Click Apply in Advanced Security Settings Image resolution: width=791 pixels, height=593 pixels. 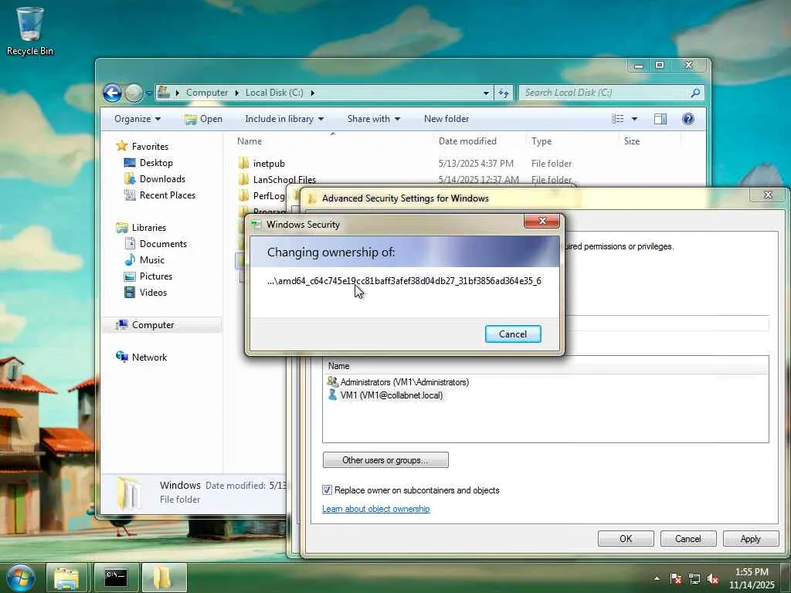point(751,538)
